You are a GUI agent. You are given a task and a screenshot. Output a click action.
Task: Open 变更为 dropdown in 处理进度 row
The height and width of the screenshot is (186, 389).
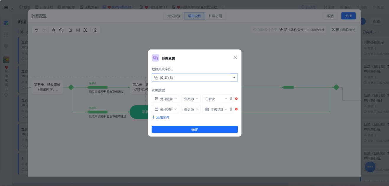click(191, 99)
